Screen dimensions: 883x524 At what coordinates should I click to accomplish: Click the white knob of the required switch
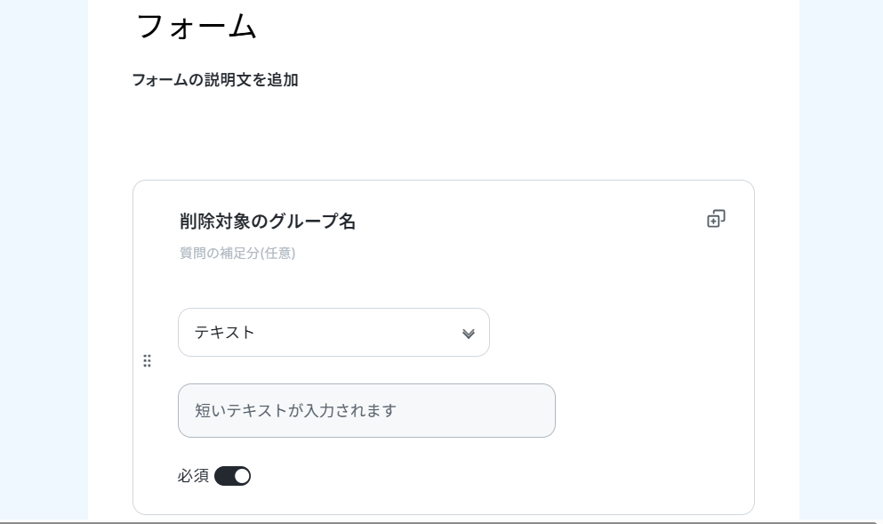[x=242, y=476]
